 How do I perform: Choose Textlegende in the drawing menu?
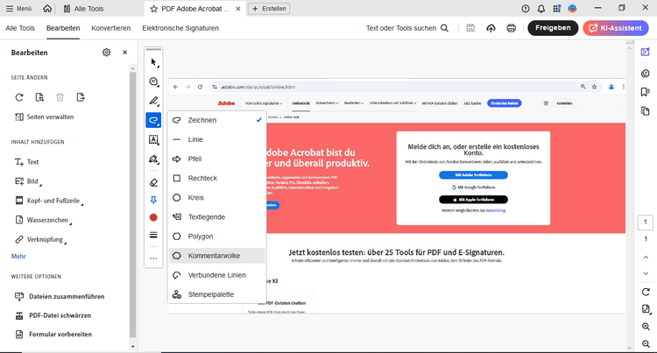(217, 217)
